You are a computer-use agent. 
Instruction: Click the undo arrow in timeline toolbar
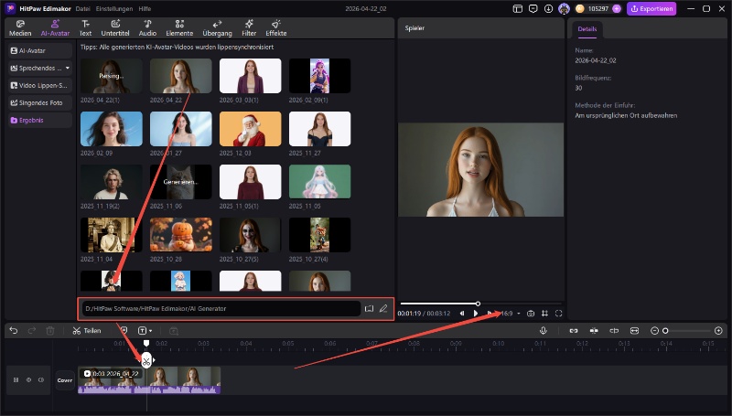pyautogui.click(x=14, y=331)
